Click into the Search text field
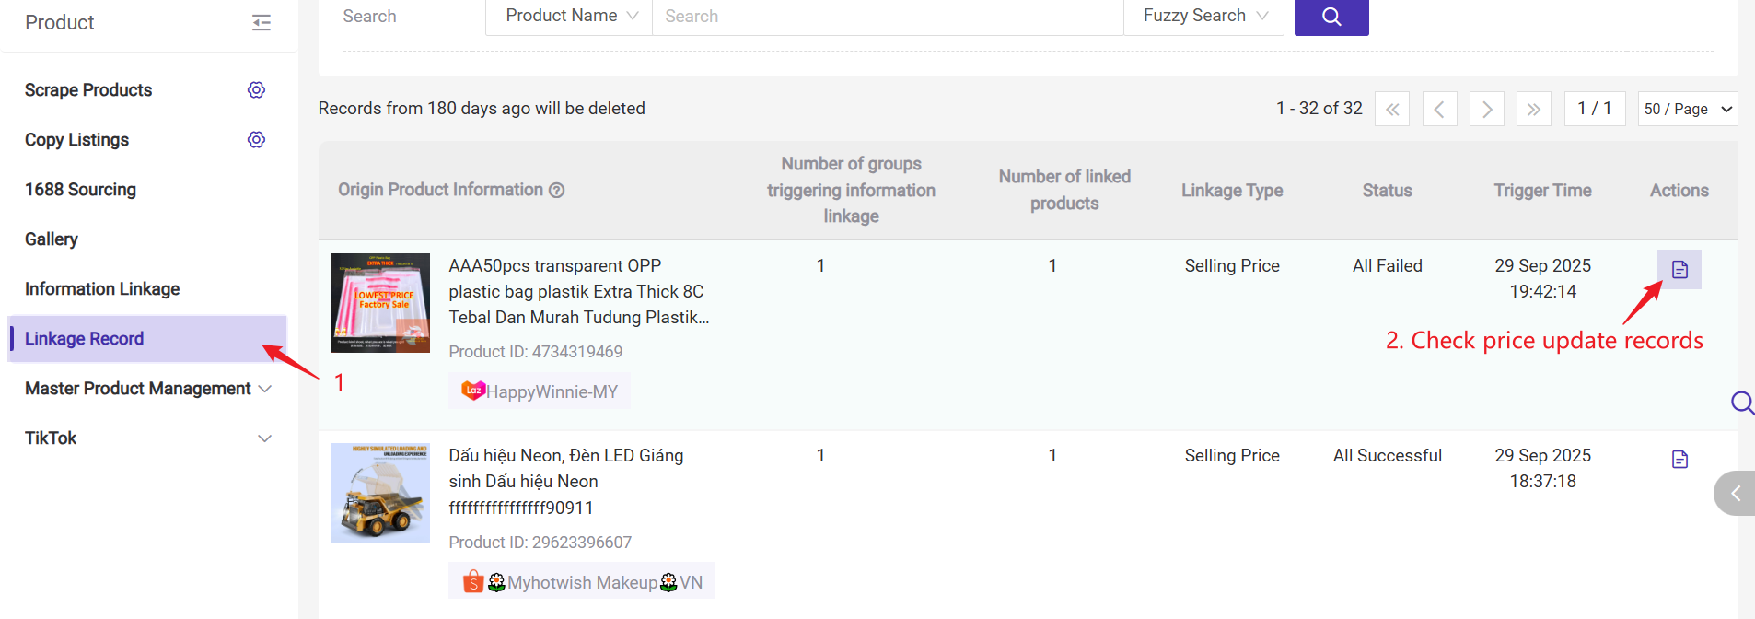Screen dimensions: 1755x619 coord(887,17)
